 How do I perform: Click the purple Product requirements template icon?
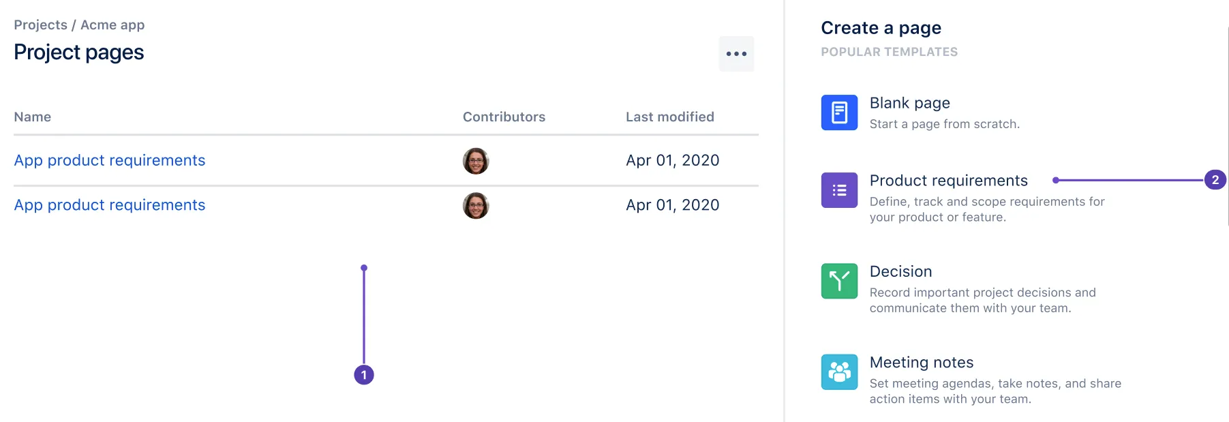[839, 190]
